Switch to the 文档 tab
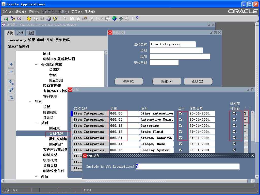This screenshot has width=260, height=195. (x=20, y=33)
